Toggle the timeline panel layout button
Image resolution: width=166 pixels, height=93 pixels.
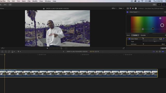(x=159, y=5)
